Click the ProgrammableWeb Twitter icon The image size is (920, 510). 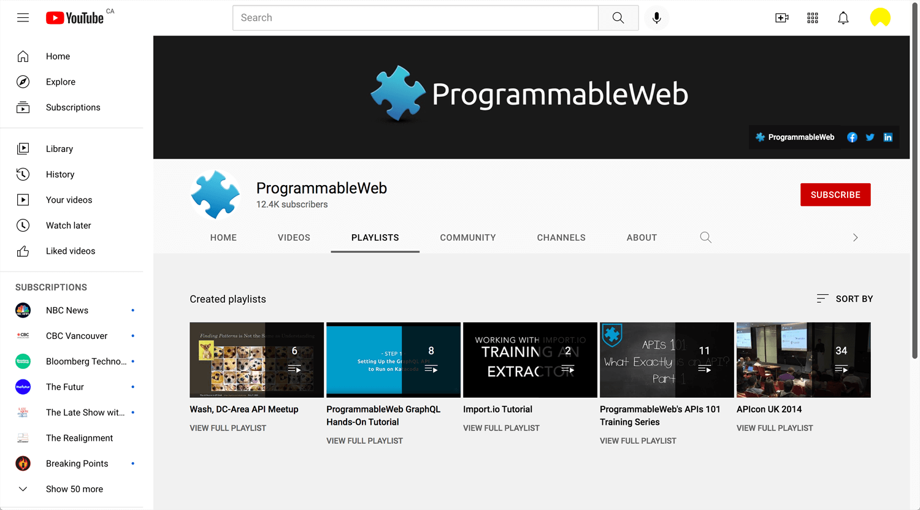click(x=870, y=137)
